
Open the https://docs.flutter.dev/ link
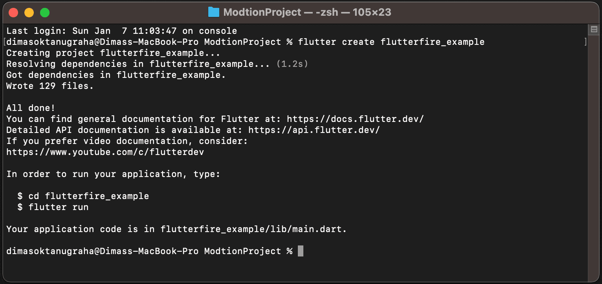(355, 119)
